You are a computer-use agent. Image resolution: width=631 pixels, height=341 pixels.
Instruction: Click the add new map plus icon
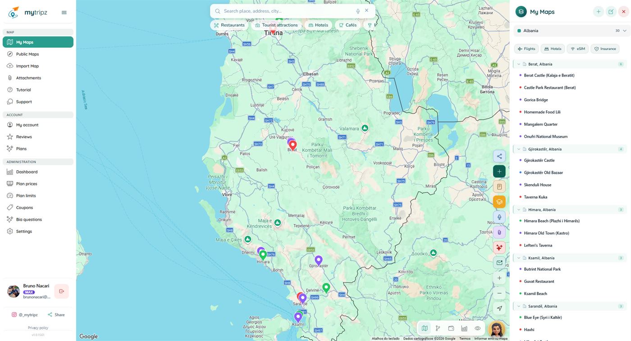598,12
